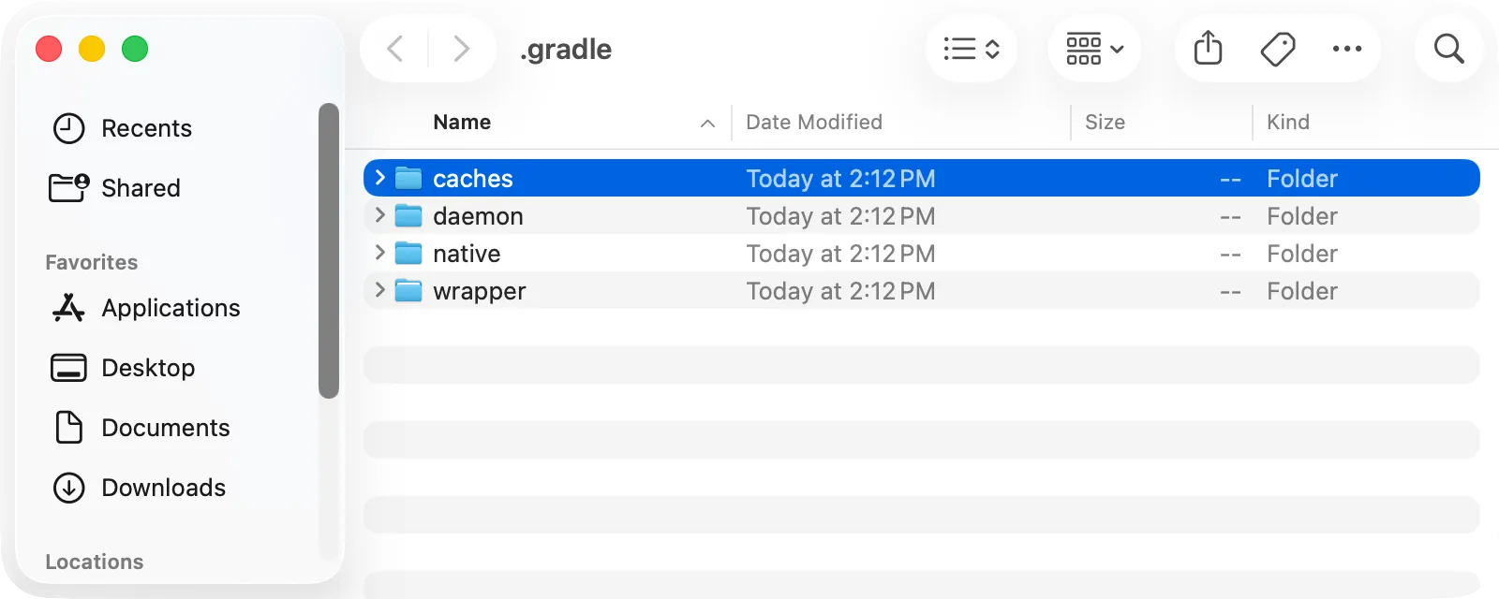This screenshot has height=599, width=1499.
Task: Click the Shared folder icon in the sidebar
Action: 68,188
